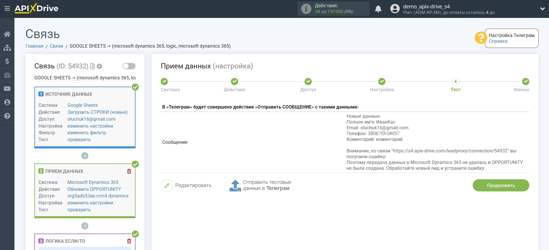Click the actions info icon
The image size is (549, 250).
pyautogui.click(x=306, y=9)
